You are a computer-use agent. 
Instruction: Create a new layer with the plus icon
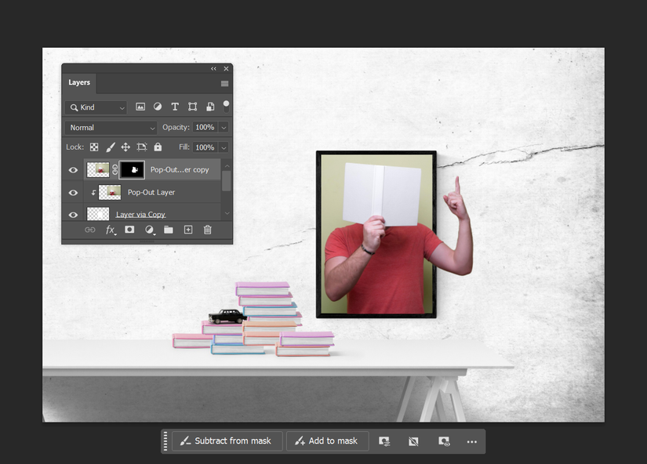tap(188, 230)
